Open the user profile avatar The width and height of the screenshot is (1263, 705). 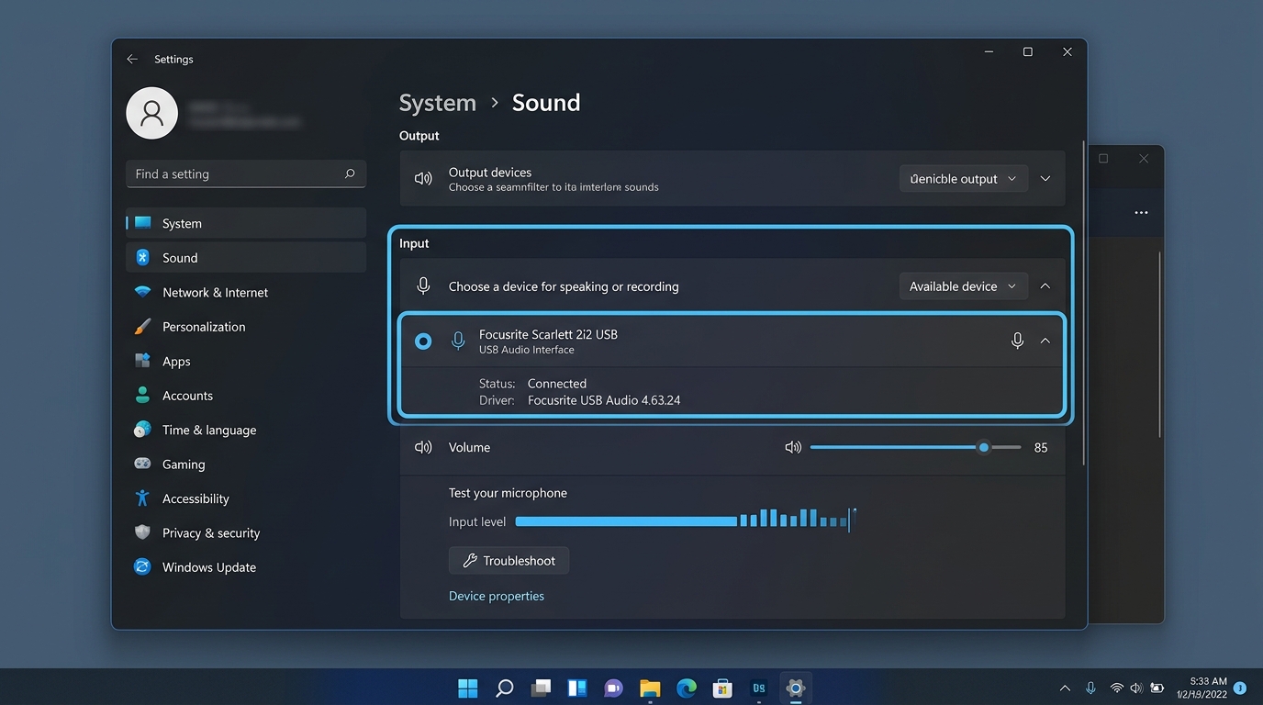tap(151, 113)
